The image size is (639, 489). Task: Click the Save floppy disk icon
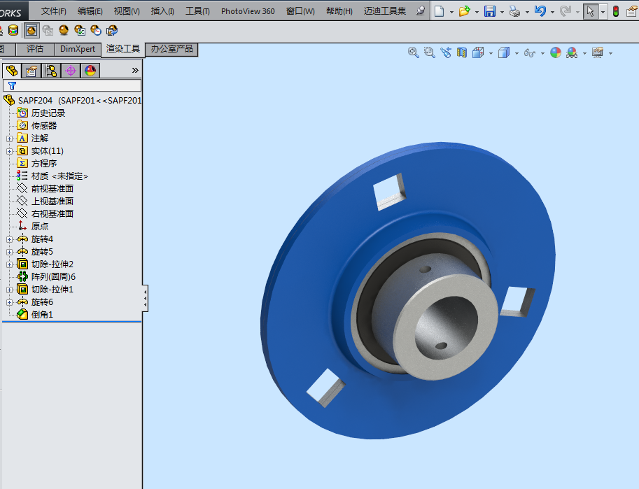(x=490, y=11)
